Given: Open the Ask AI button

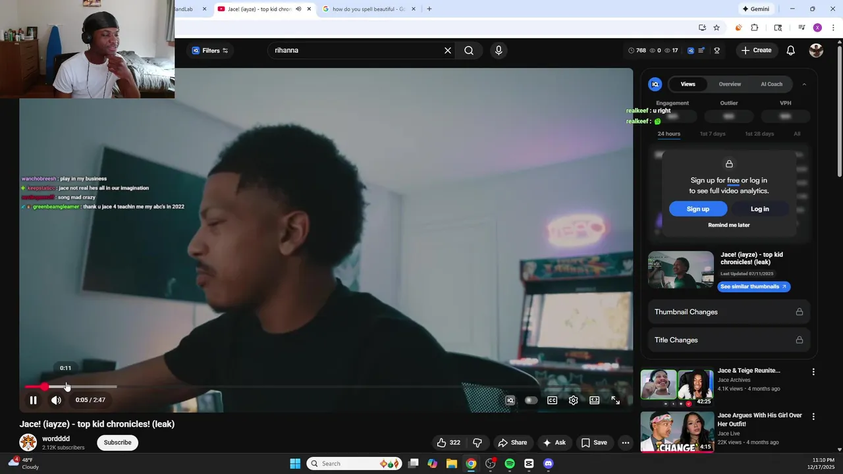Looking at the screenshot, I should pos(554,442).
